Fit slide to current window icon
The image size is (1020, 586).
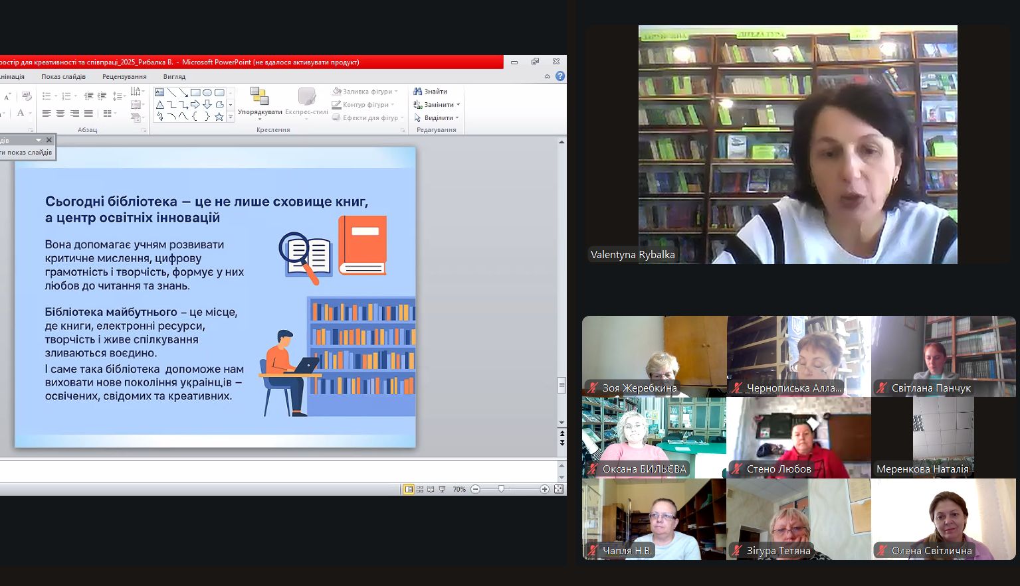pos(559,489)
